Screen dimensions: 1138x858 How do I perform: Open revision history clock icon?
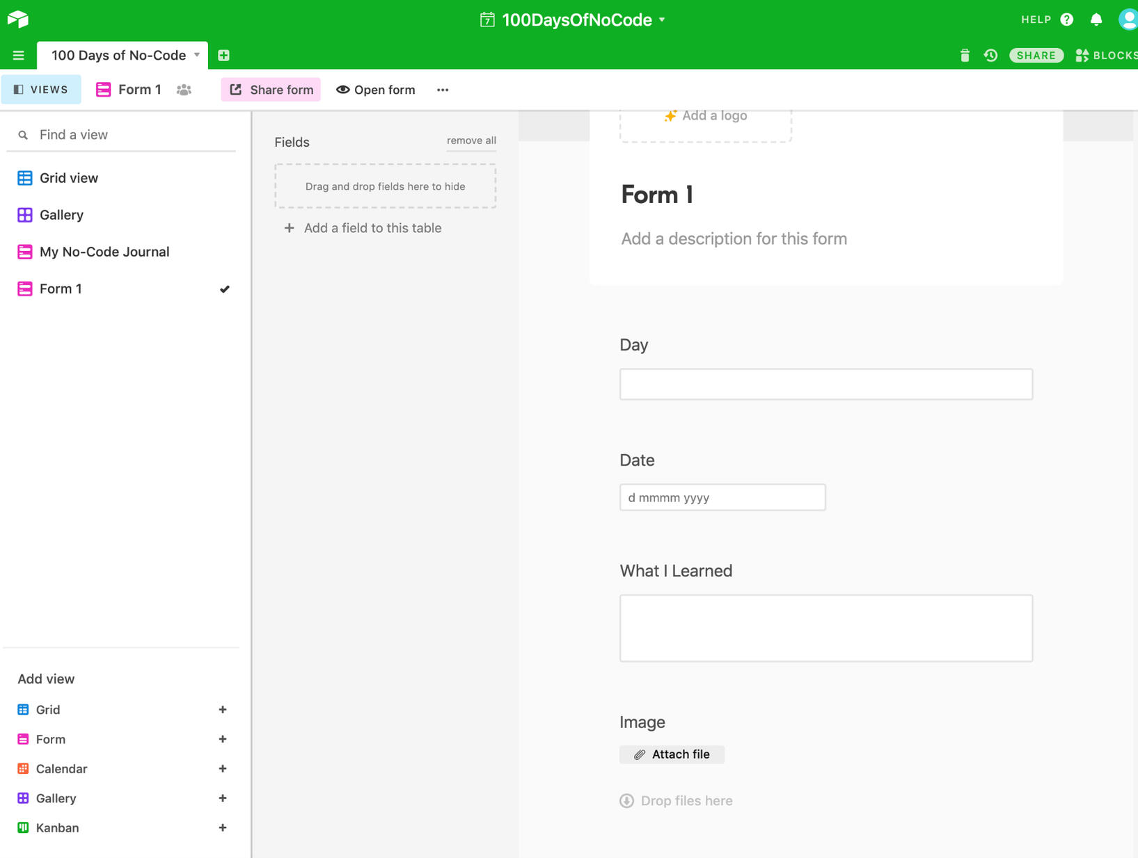pos(990,56)
